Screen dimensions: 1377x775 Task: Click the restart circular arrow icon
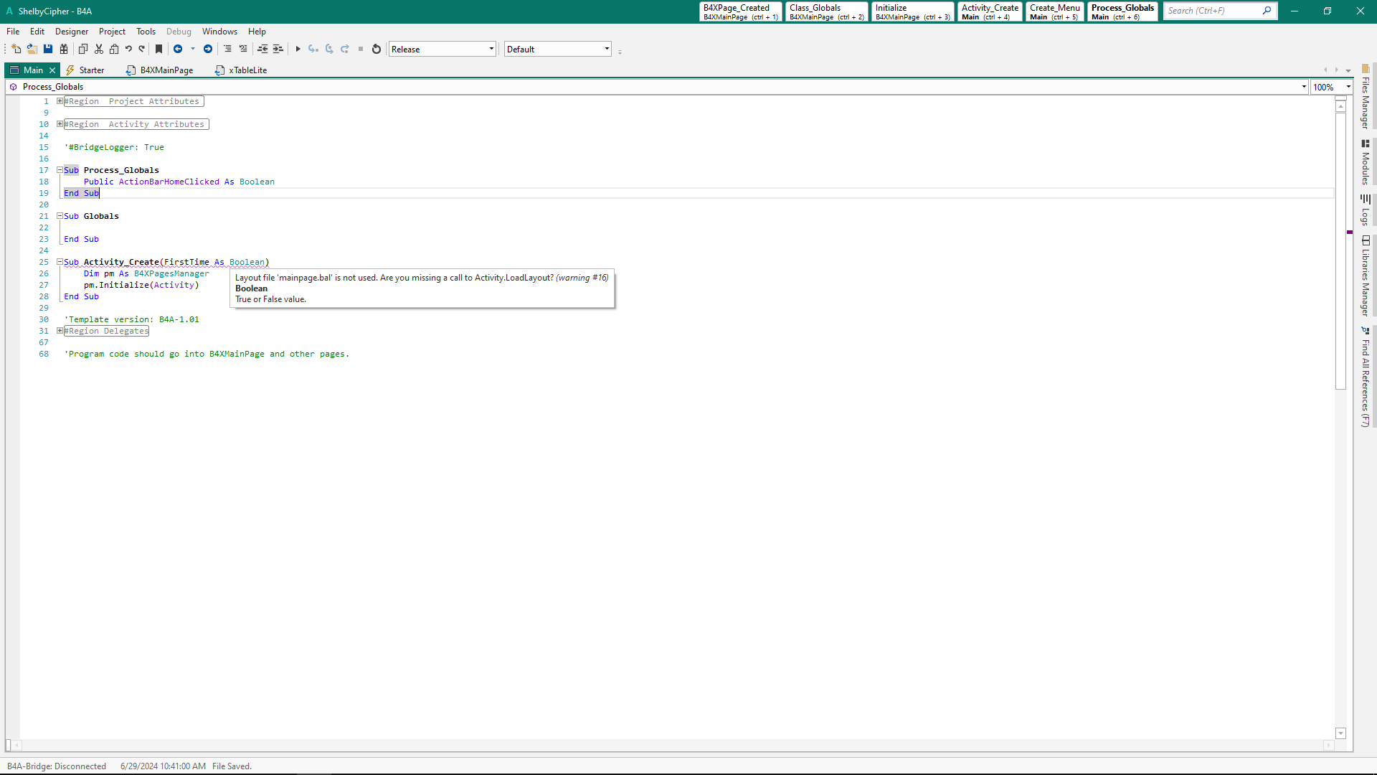click(377, 50)
